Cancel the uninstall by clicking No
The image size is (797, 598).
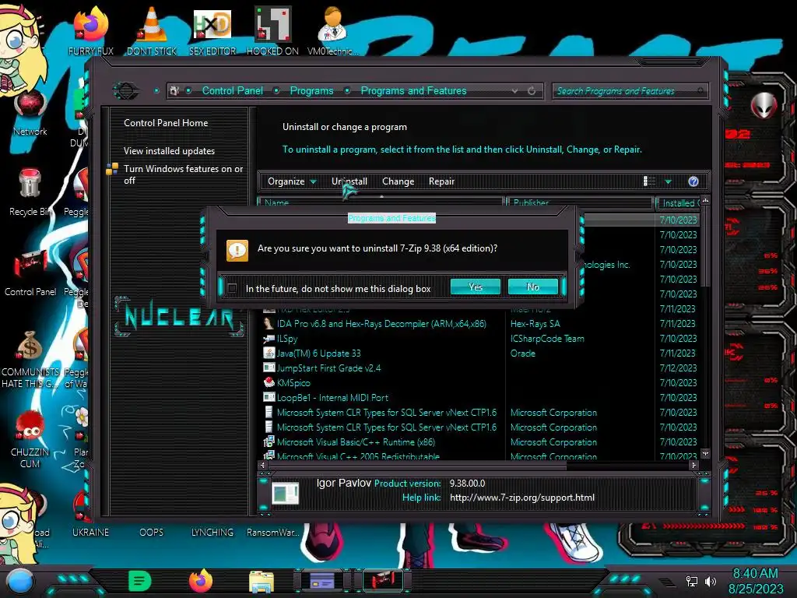coord(532,287)
